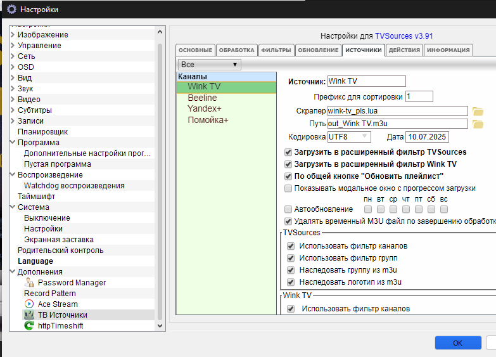Open Родительский контроль settings

click(x=60, y=250)
